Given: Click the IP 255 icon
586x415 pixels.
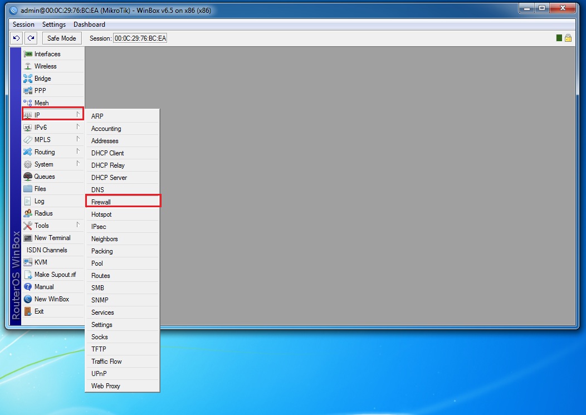Looking at the screenshot, I should point(28,115).
